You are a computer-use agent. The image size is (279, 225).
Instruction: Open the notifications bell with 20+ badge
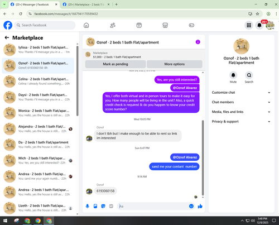click(x=259, y=25)
